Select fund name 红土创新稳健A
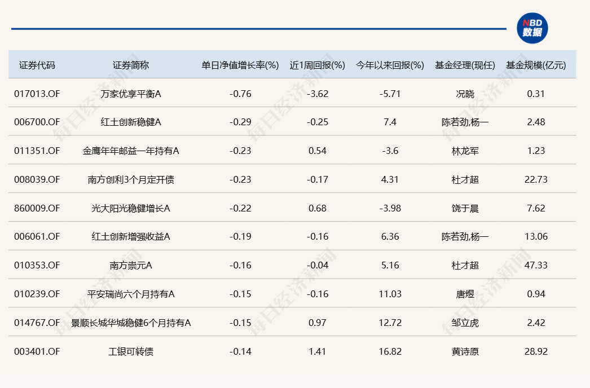 [x=130, y=122]
